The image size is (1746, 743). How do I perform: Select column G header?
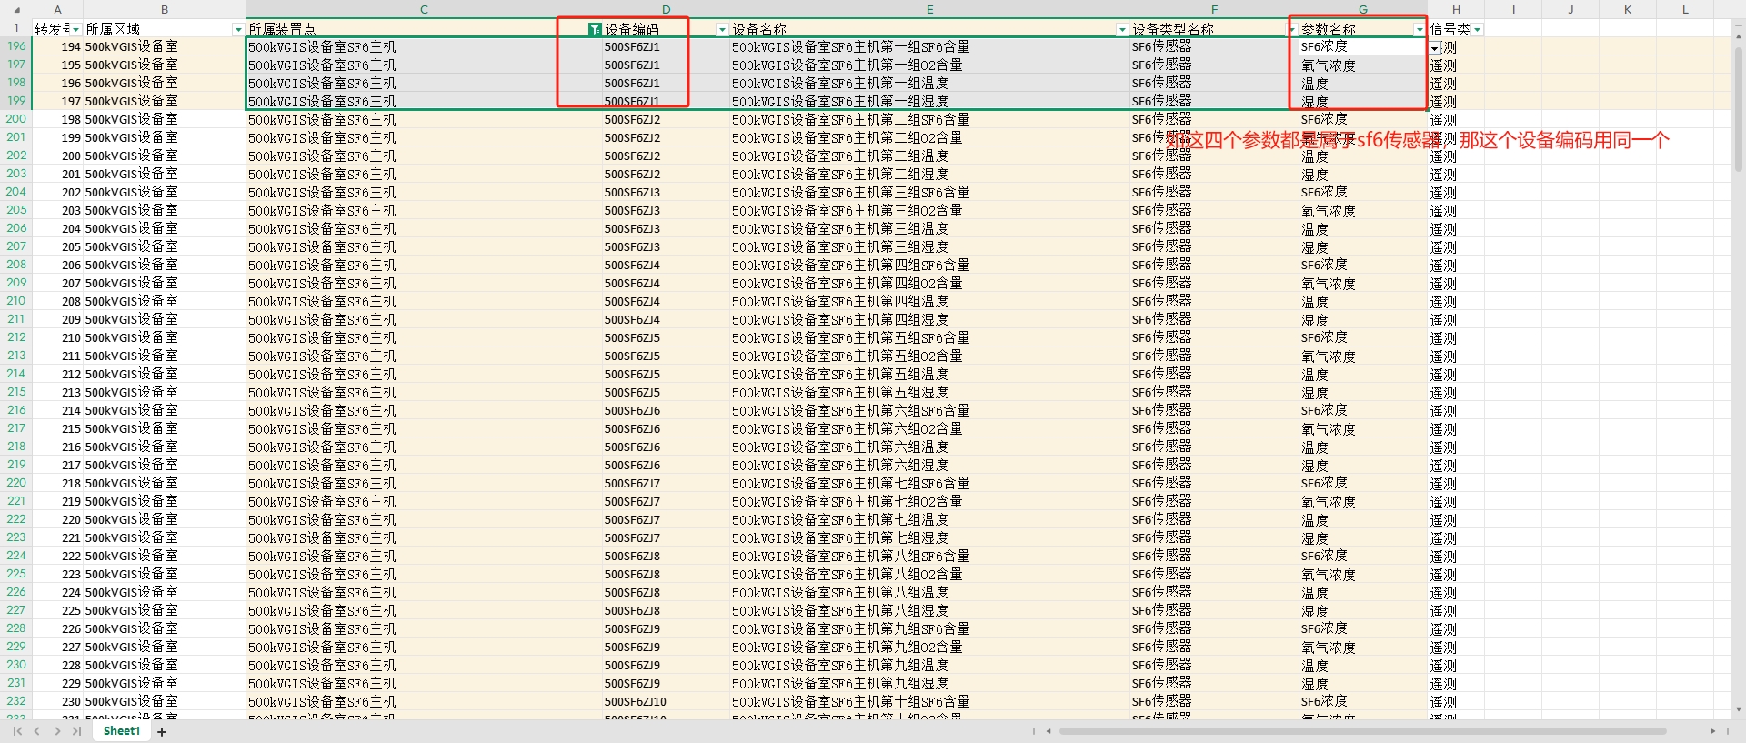[x=1362, y=10]
